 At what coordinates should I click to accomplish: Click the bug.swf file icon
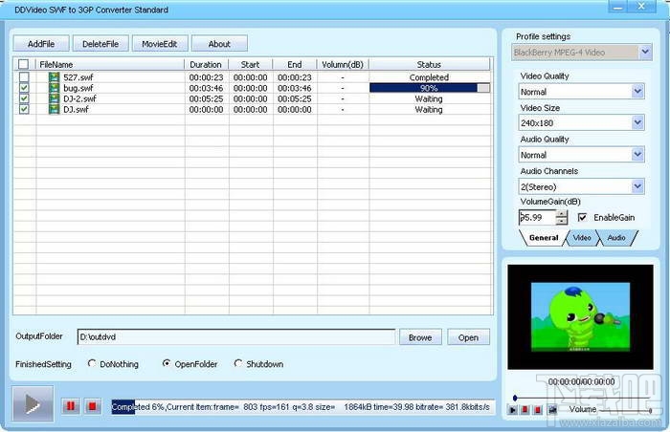[54, 88]
